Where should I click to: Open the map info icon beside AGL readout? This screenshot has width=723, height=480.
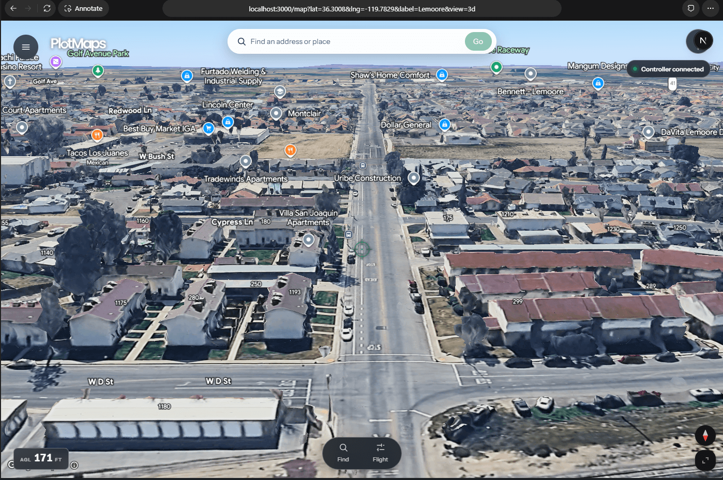[x=74, y=465]
